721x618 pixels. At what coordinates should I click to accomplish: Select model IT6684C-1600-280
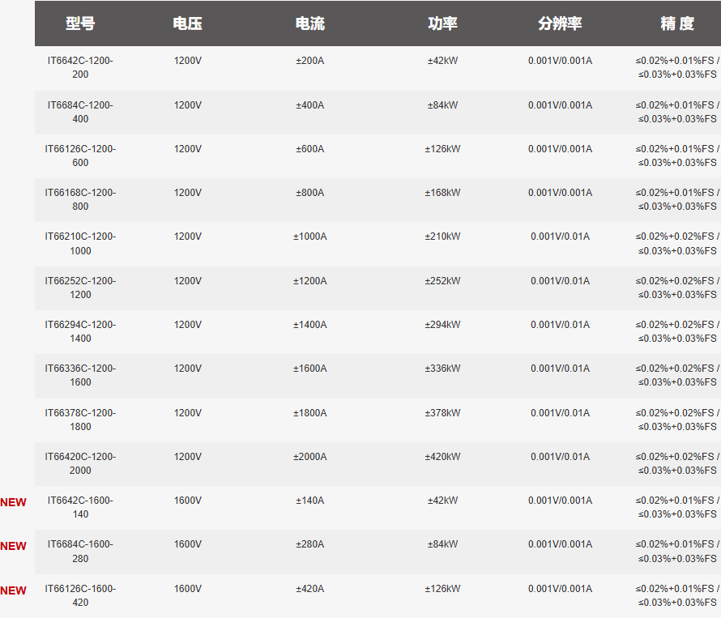[80, 552]
